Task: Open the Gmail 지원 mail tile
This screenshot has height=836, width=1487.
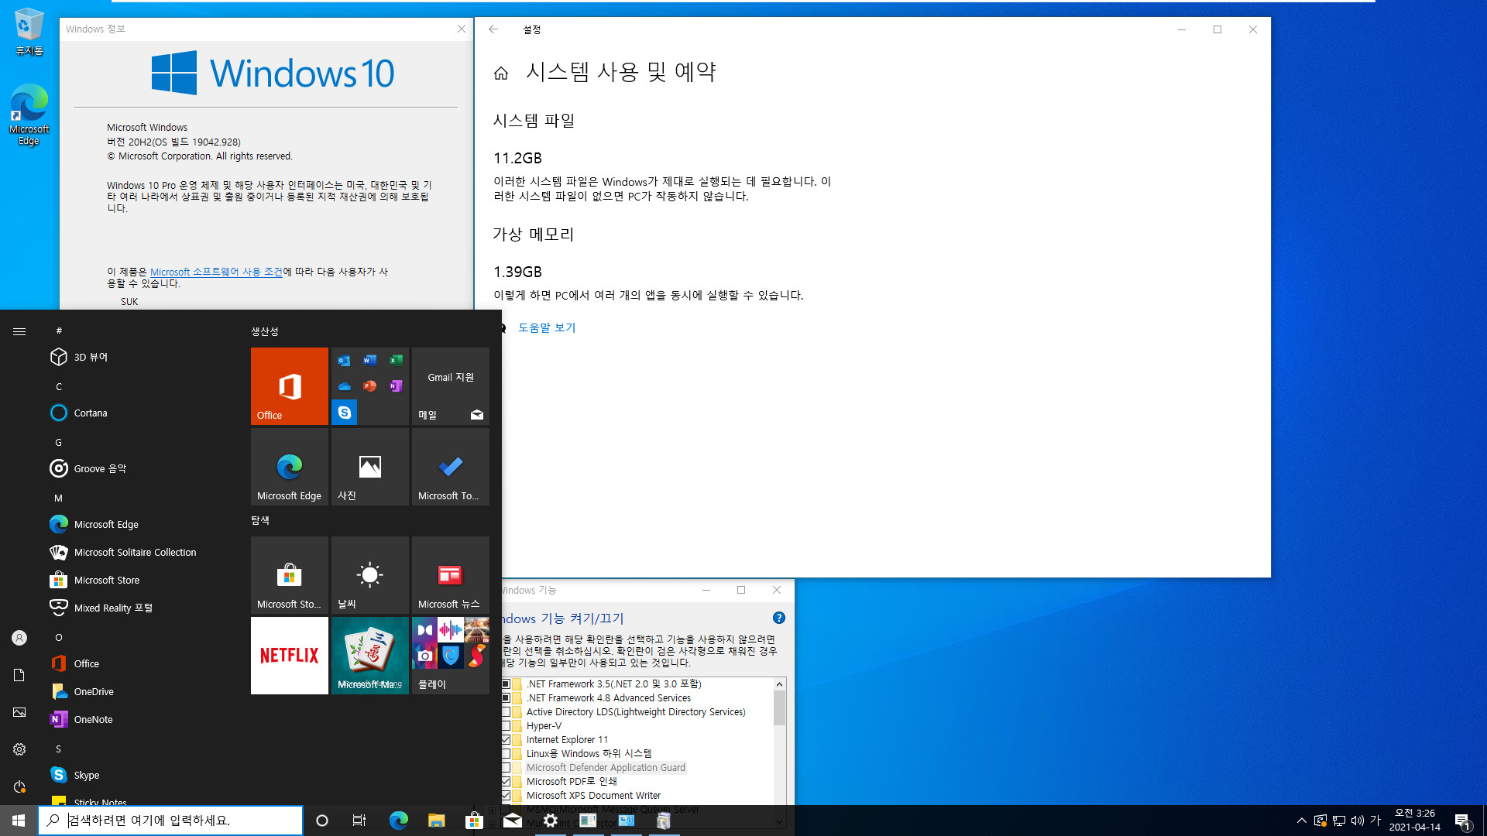Action: (x=450, y=385)
